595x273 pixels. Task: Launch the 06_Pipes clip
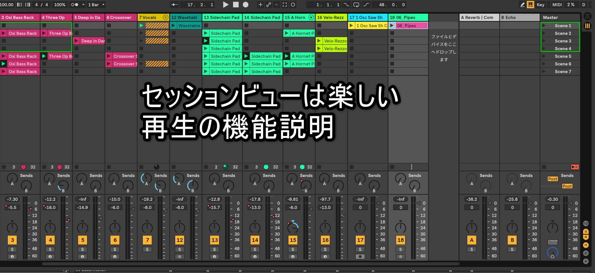(392, 25)
